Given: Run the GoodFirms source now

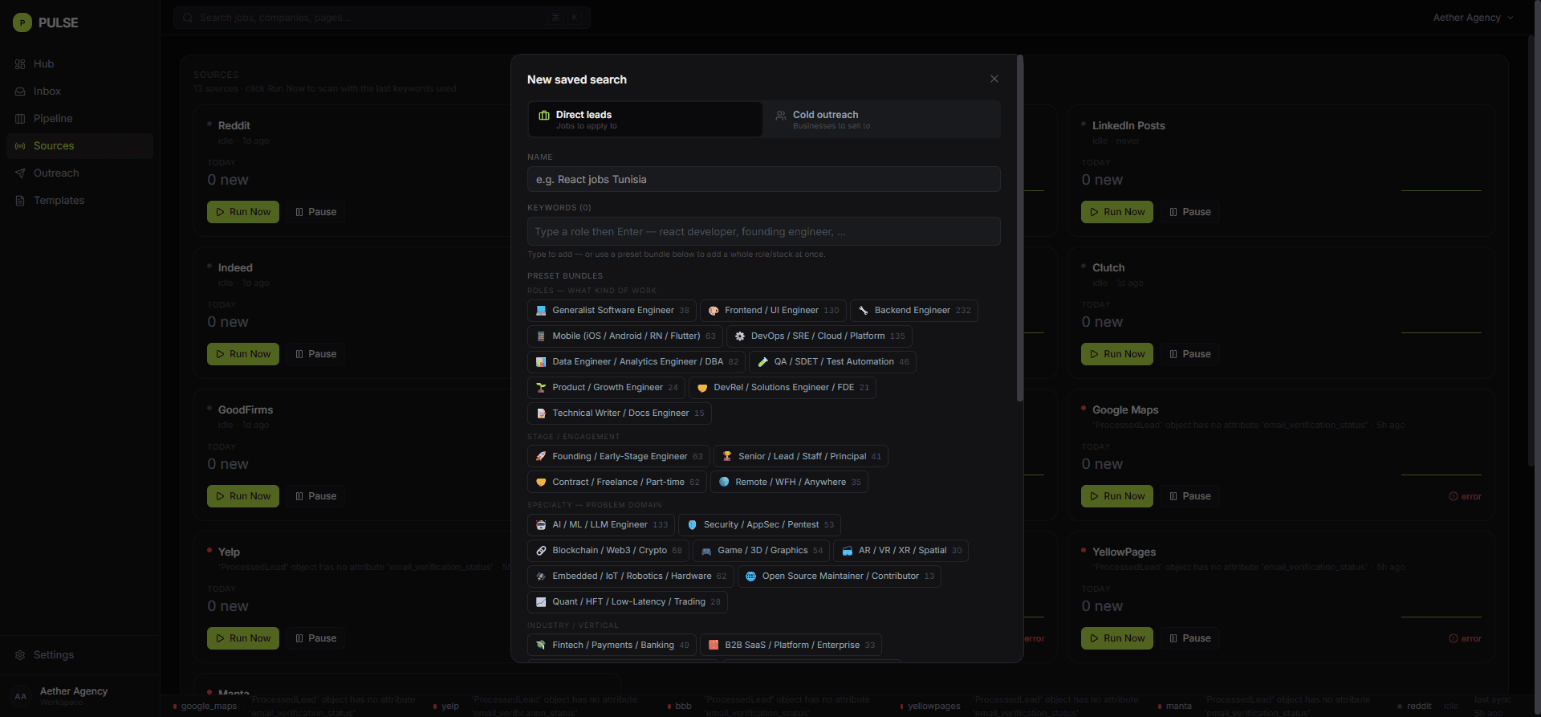Looking at the screenshot, I should pyautogui.click(x=243, y=496).
